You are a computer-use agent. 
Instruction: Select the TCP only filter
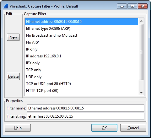click(82, 70)
